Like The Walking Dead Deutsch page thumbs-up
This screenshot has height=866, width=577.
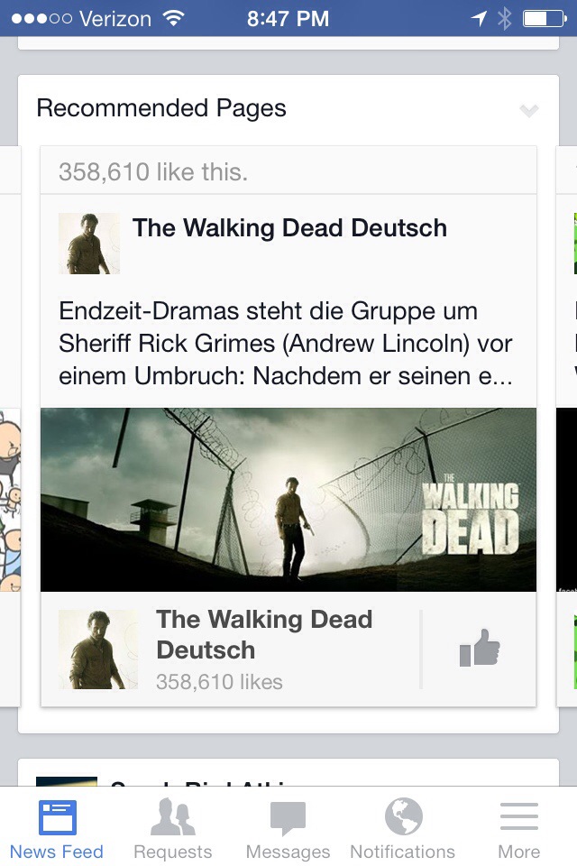coord(480,648)
